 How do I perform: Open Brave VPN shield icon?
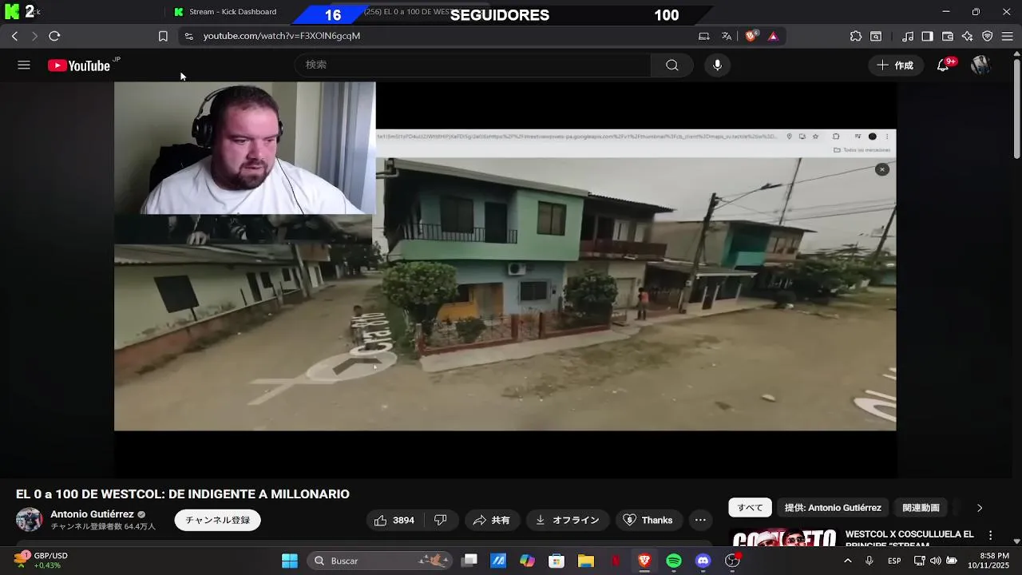click(x=988, y=36)
